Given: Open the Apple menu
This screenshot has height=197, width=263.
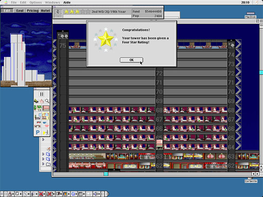Looking at the screenshot, I should [6, 3].
